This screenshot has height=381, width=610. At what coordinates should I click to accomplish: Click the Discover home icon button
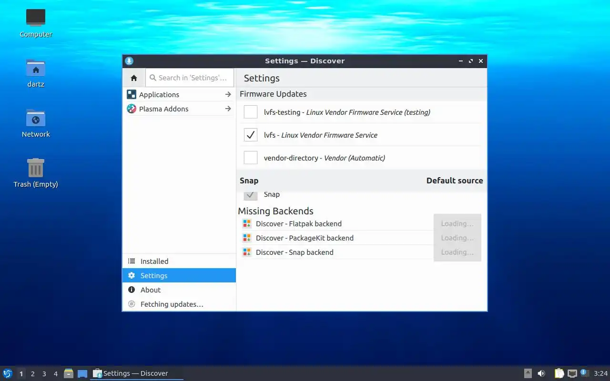point(133,78)
